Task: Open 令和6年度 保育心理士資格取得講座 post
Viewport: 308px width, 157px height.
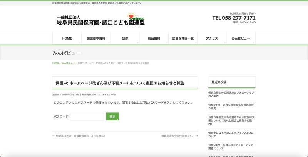Action: tap(230, 106)
